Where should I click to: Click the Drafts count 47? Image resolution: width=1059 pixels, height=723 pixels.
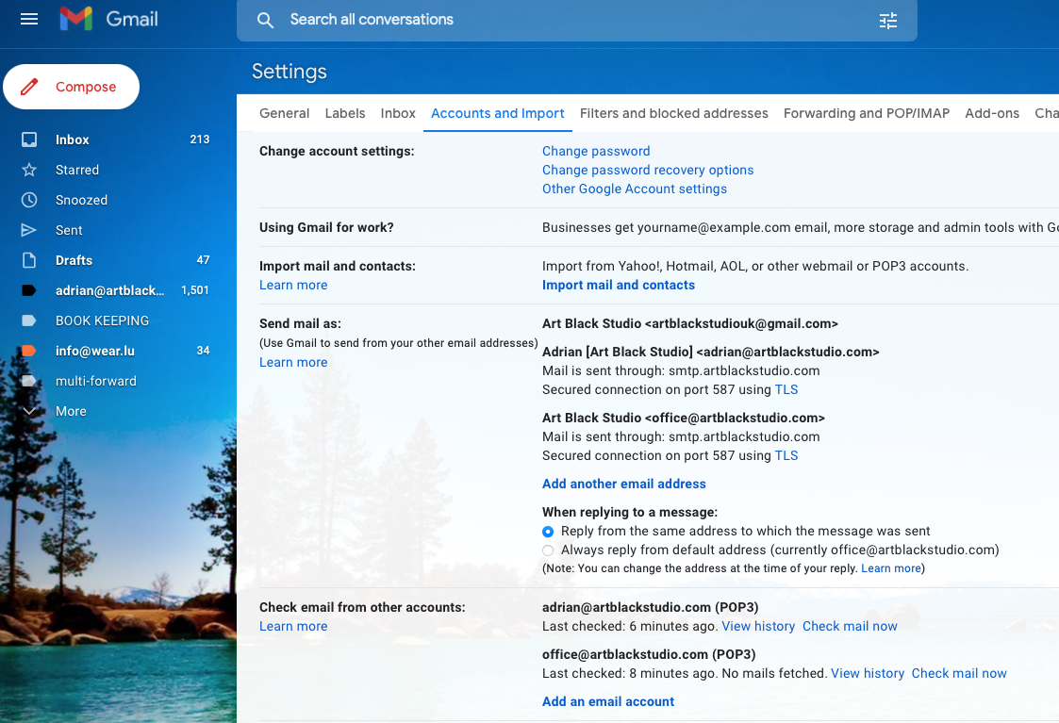tap(203, 260)
